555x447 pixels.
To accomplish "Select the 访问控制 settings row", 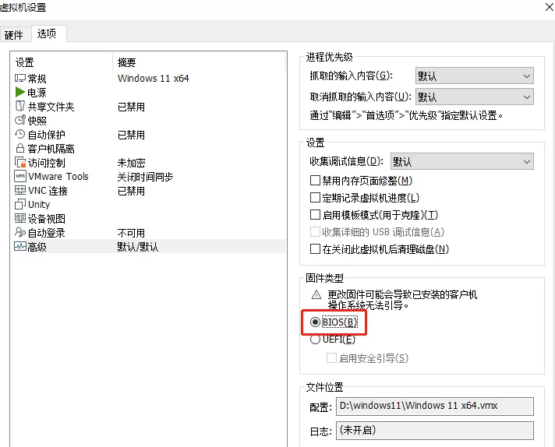I will 149,162.
